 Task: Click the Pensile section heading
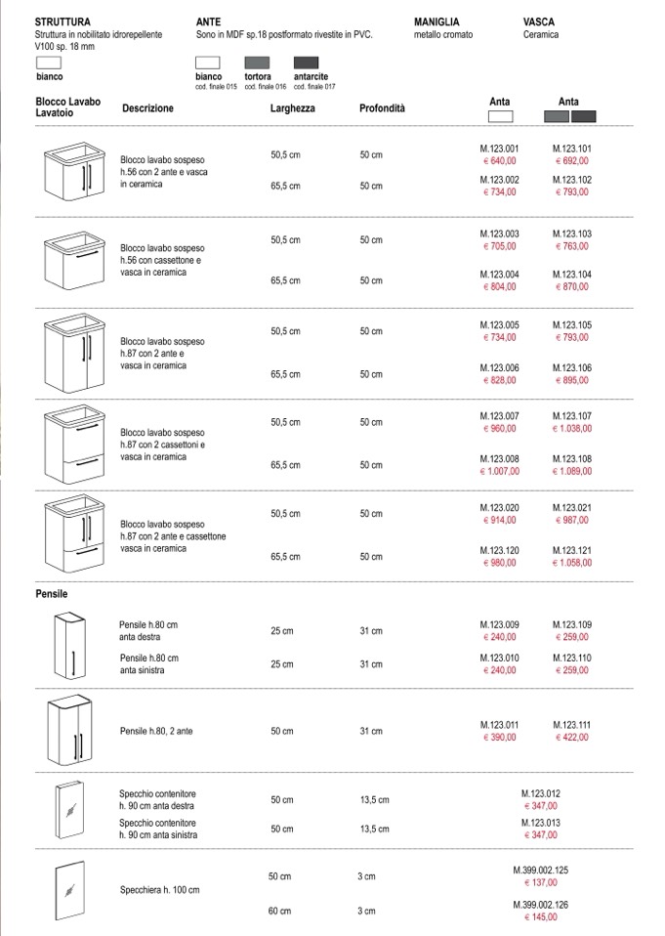(52, 593)
